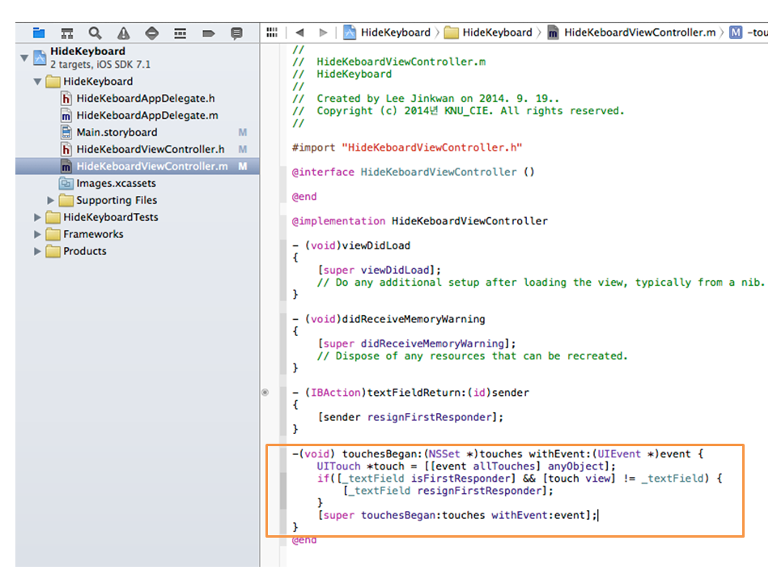Switch to the Debug navigator
This screenshot has height=583, width=777.
tap(180, 33)
